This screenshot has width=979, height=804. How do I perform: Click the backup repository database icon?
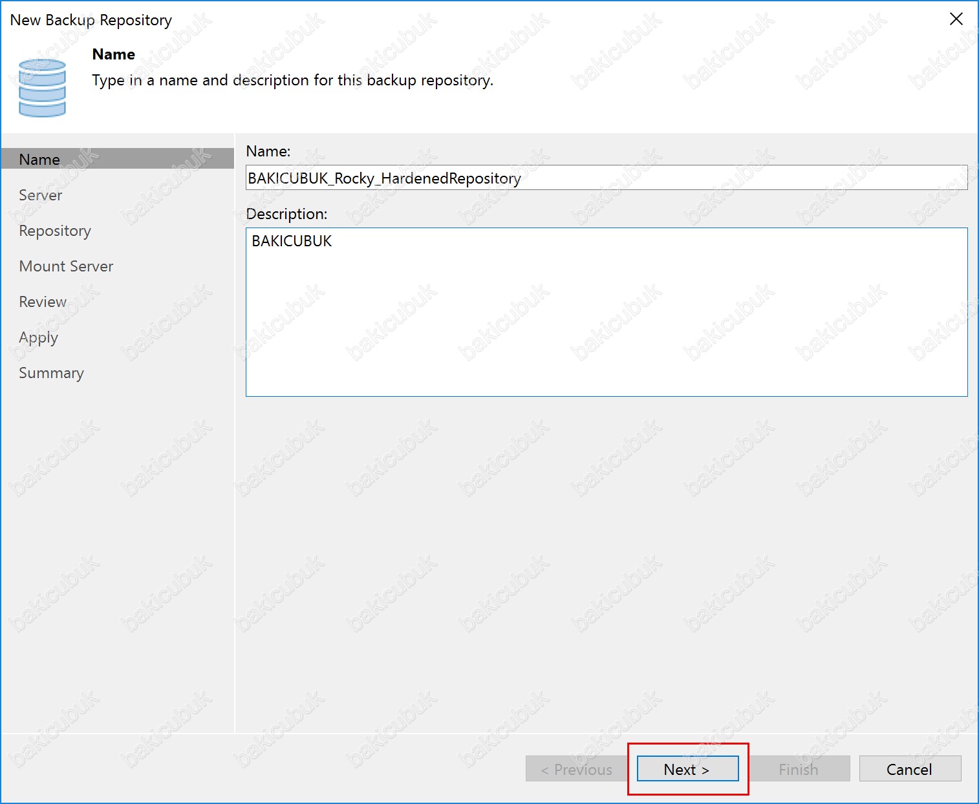[42, 88]
